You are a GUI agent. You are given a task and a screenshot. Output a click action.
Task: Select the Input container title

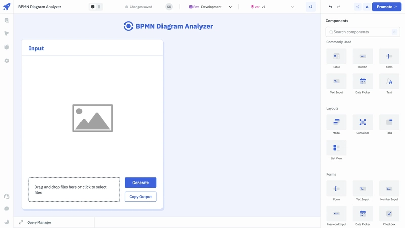[x=36, y=48]
